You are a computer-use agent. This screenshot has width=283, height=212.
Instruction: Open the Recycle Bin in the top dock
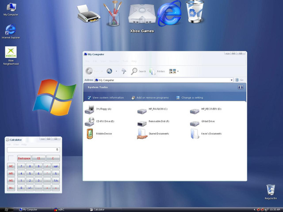click(x=195, y=11)
